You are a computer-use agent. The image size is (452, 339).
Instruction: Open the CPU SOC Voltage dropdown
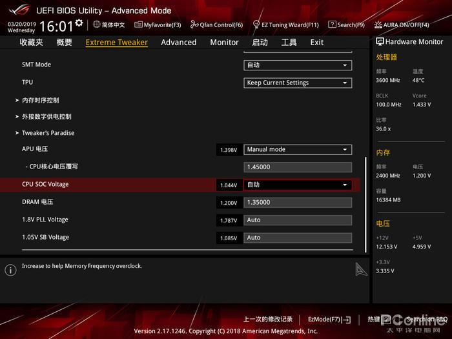coord(298,185)
